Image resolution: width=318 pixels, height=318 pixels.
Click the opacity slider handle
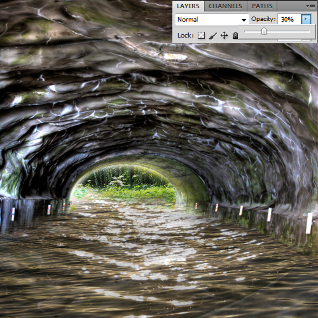(x=264, y=32)
